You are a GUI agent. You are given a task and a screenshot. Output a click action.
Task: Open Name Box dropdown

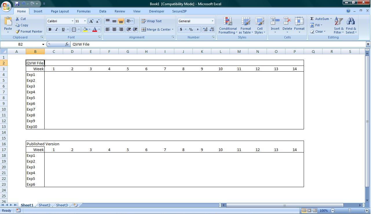(43, 44)
